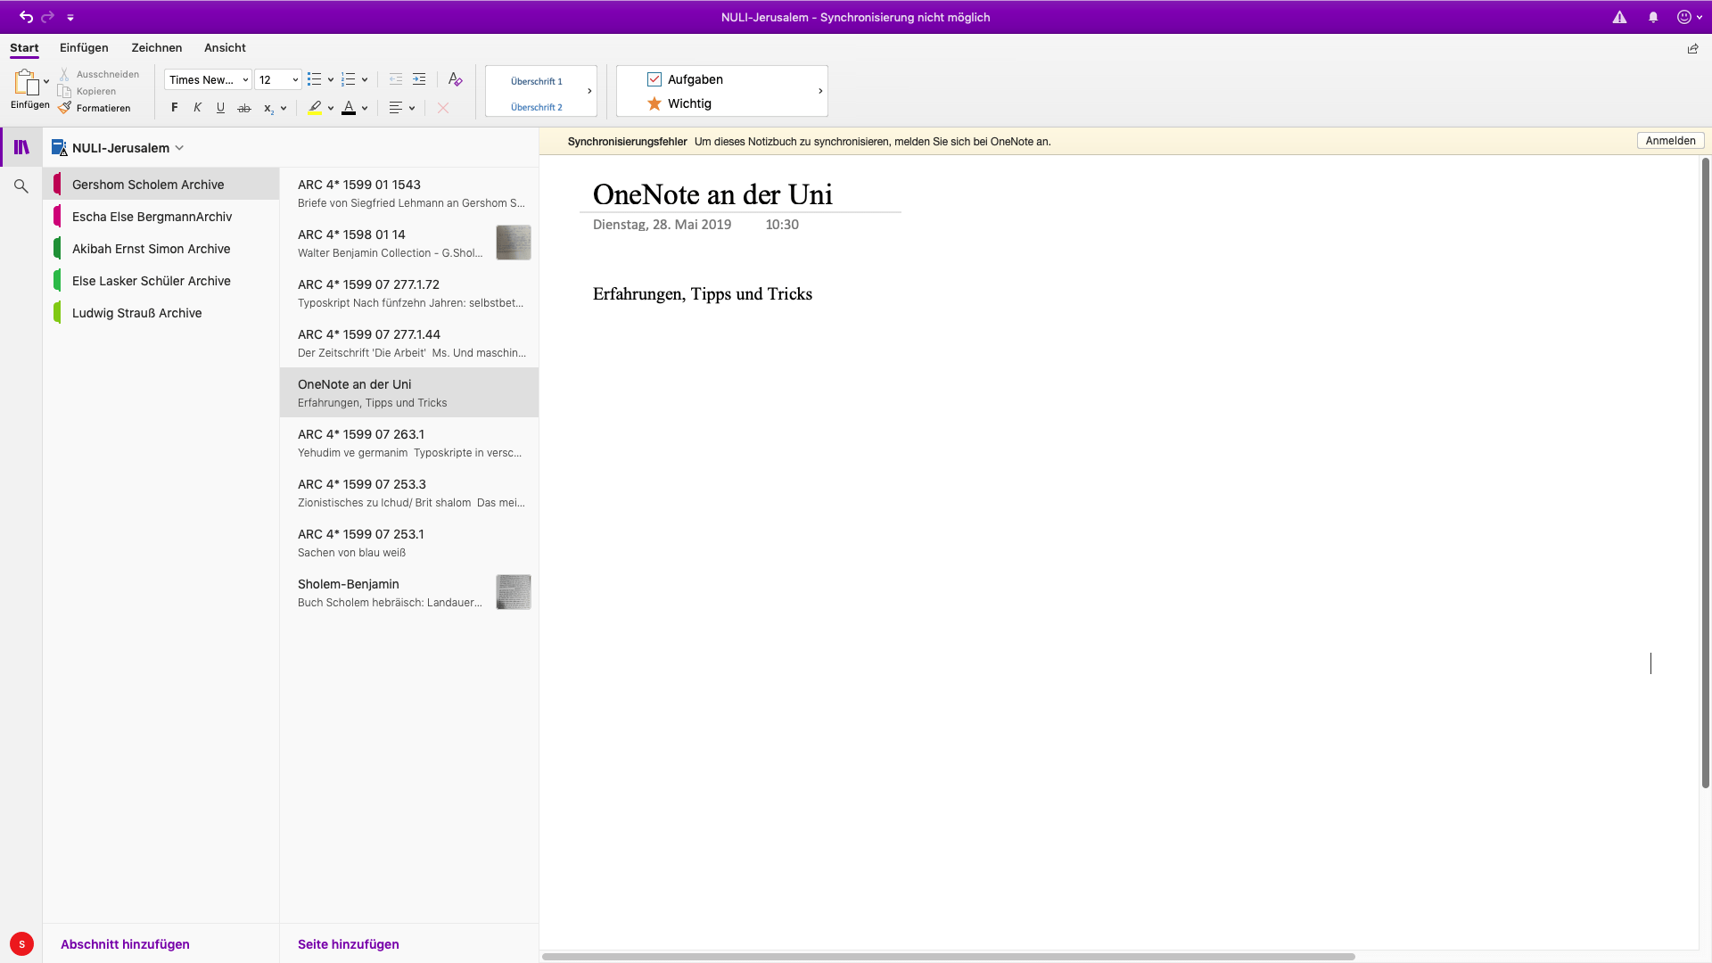Open the font family dropdown
Viewport: 1712px width, 963px height.
(x=207, y=79)
